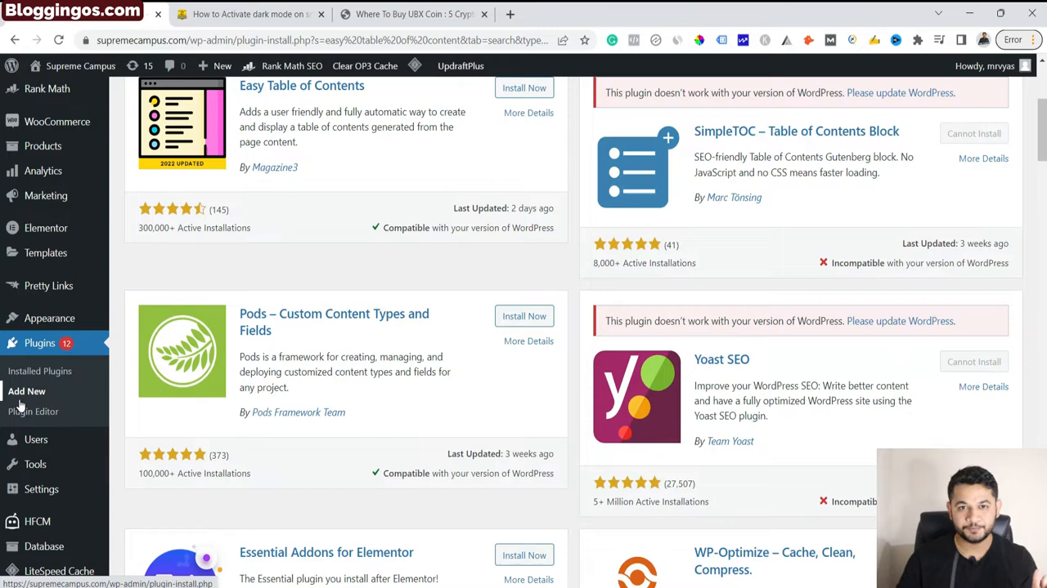Open Marc Tönsing author link
Image resolution: width=1047 pixels, height=588 pixels.
coord(734,198)
